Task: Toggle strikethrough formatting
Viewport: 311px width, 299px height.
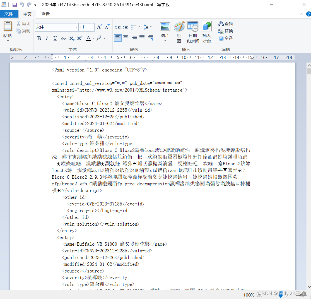Action: pyautogui.click(x=64, y=39)
